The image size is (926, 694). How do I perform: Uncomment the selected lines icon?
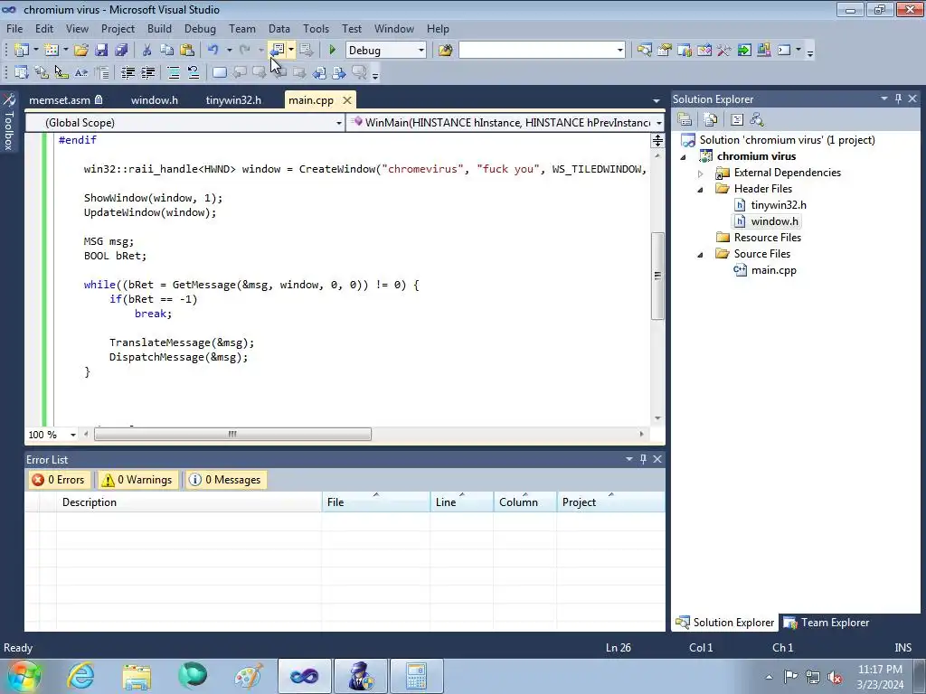point(194,72)
